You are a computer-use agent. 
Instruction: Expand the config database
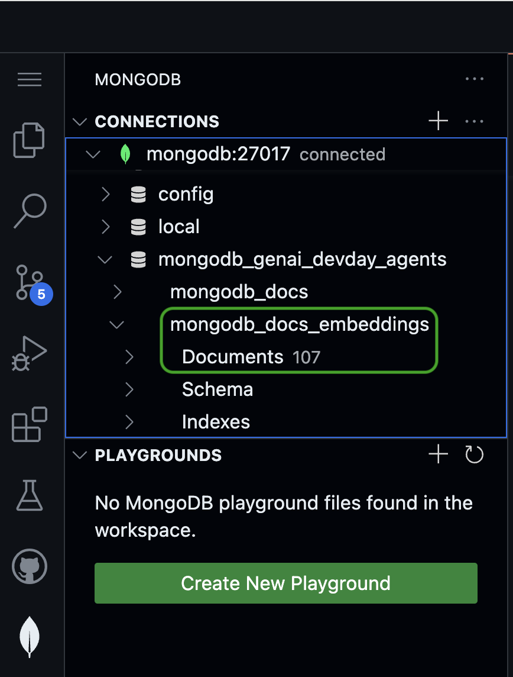click(106, 194)
